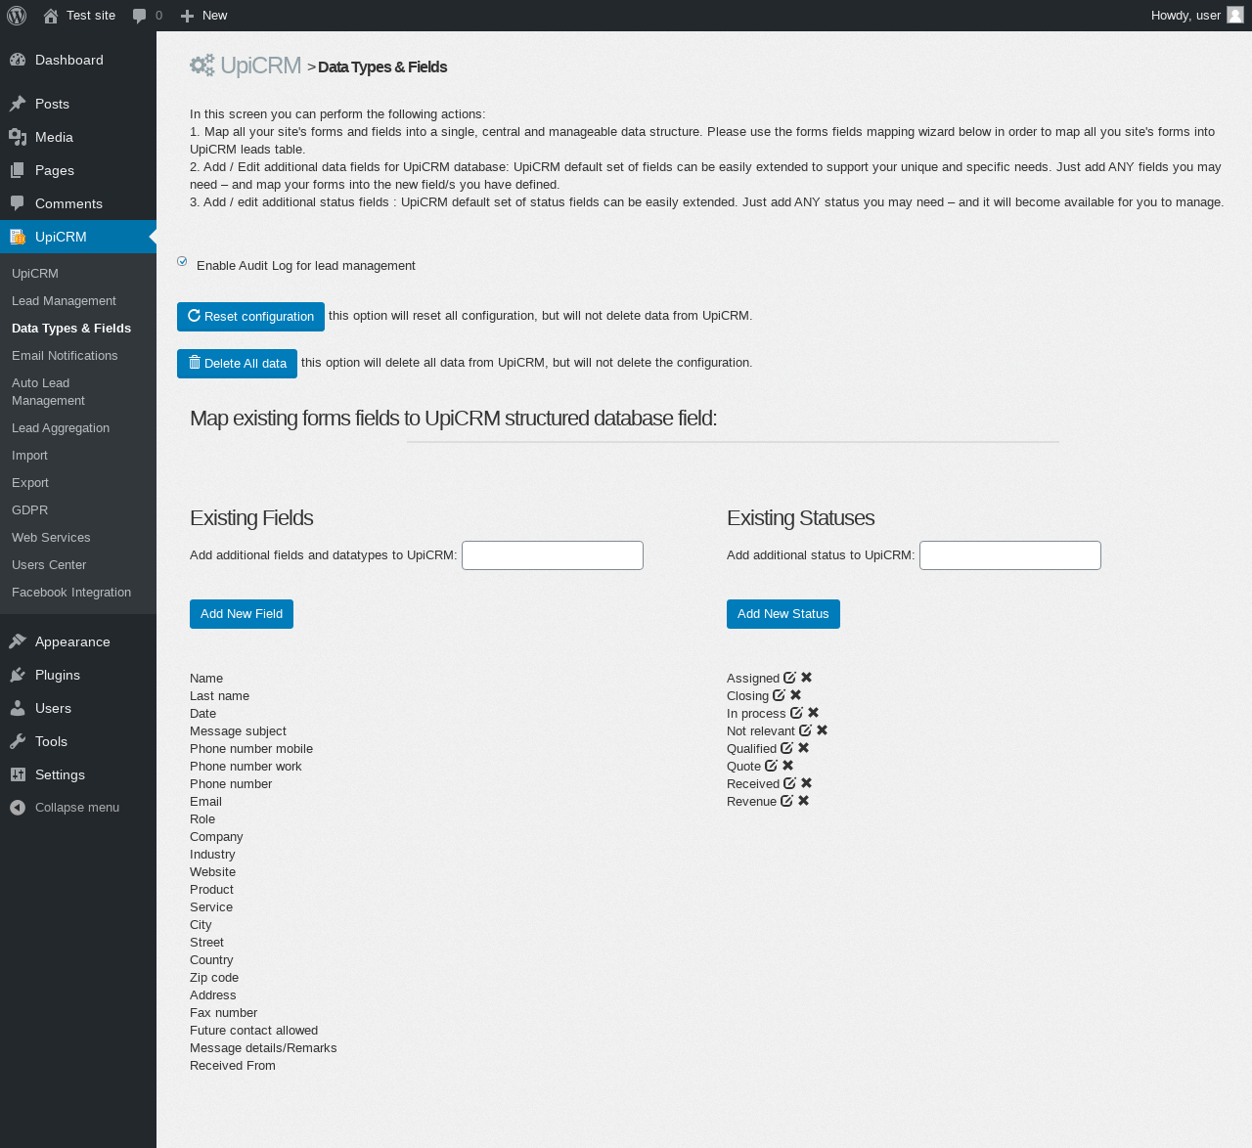Open the Export submenu item
Screen dimensions: 1252x1148
click(x=78, y=483)
